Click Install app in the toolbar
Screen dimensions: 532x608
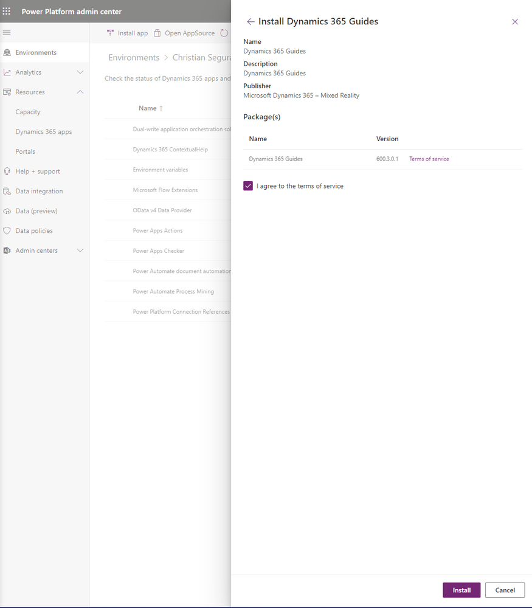pyautogui.click(x=128, y=33)
